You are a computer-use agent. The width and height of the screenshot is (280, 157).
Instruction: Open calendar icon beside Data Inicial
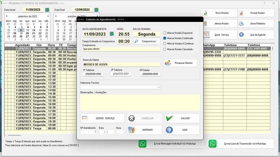click(47, 10)
